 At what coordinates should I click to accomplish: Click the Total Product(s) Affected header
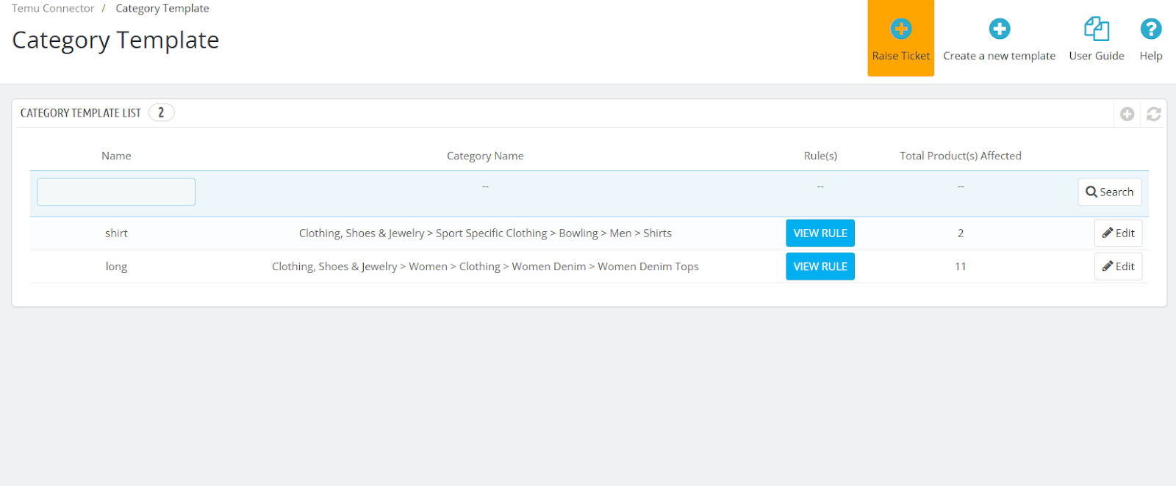point(960,156)
